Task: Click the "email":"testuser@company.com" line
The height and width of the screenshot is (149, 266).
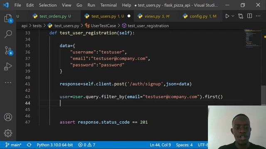Action: click(x=110, y=59)
